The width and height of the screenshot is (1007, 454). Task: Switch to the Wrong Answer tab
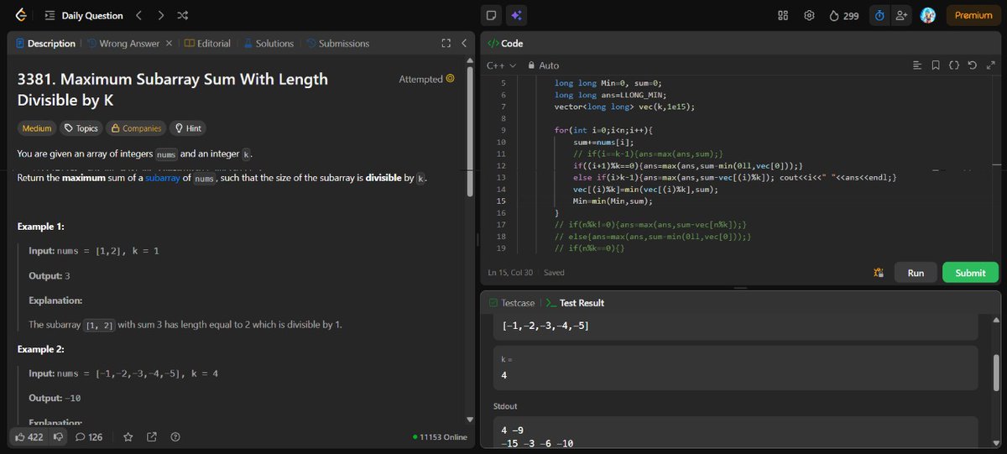click(x=123, y=44)
